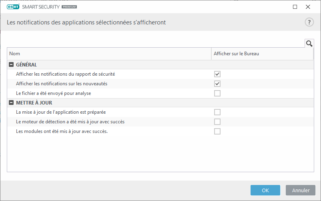Open help via the question mark icon

click(x=309, y=22)
